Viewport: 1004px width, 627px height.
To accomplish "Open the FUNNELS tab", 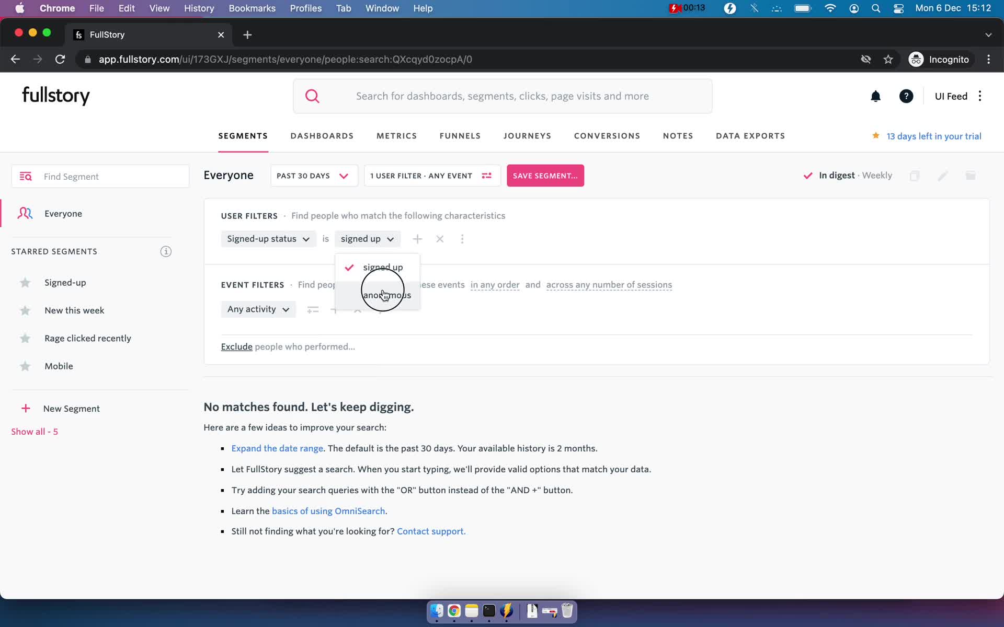I will (x=461, y=136).
